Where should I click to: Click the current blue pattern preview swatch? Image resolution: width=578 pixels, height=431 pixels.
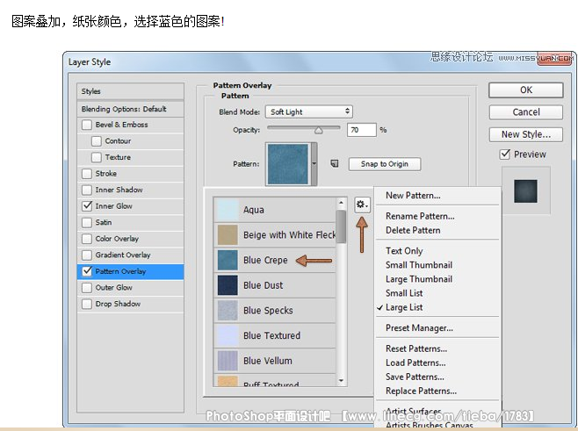tap(288, 163)
